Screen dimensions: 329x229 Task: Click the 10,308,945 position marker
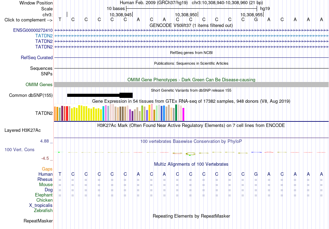click(x=121, y=15)
